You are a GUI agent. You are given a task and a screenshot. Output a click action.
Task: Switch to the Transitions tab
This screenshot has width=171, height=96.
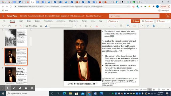(x=48, y=21)
